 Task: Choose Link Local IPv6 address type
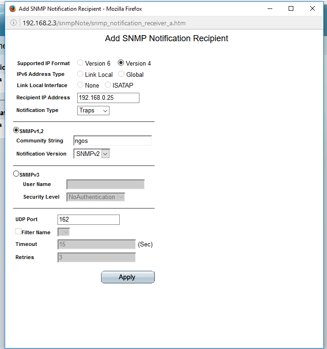tap(80, 74)
